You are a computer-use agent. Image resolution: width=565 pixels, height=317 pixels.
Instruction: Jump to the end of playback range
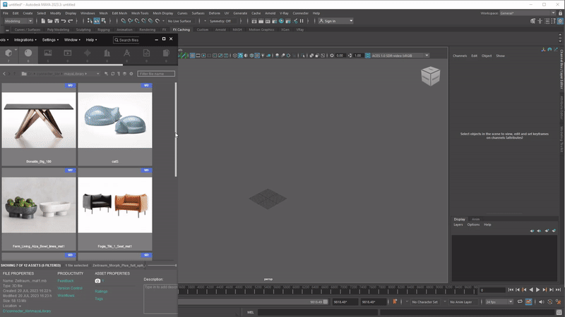coord(558,290)
